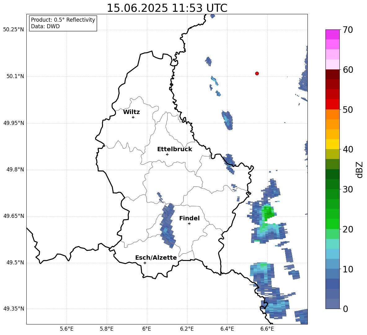Click the Esch/Alzette location cross marker

click(x=145, y=263)
